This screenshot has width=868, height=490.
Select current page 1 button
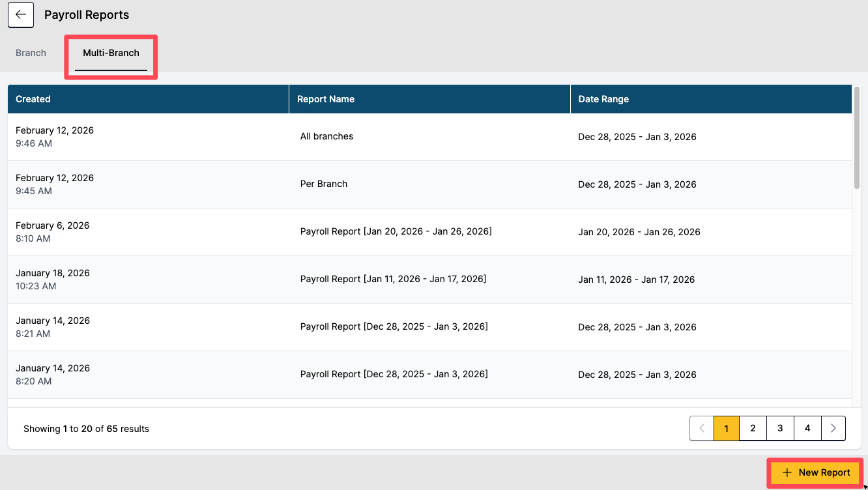tap(726, 428)
